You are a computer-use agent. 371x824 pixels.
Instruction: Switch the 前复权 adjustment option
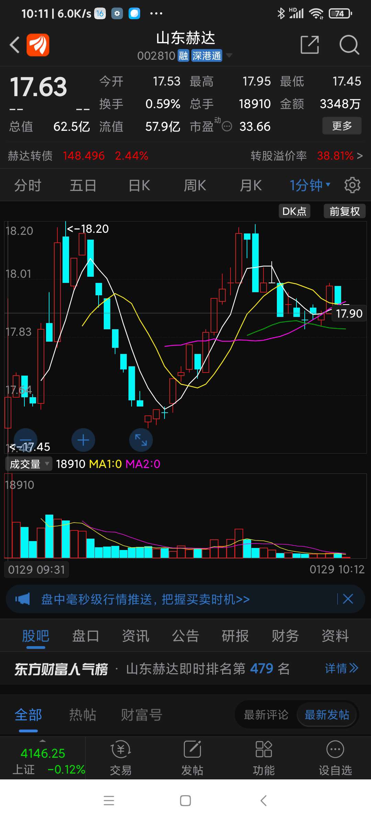coord(345,211)
